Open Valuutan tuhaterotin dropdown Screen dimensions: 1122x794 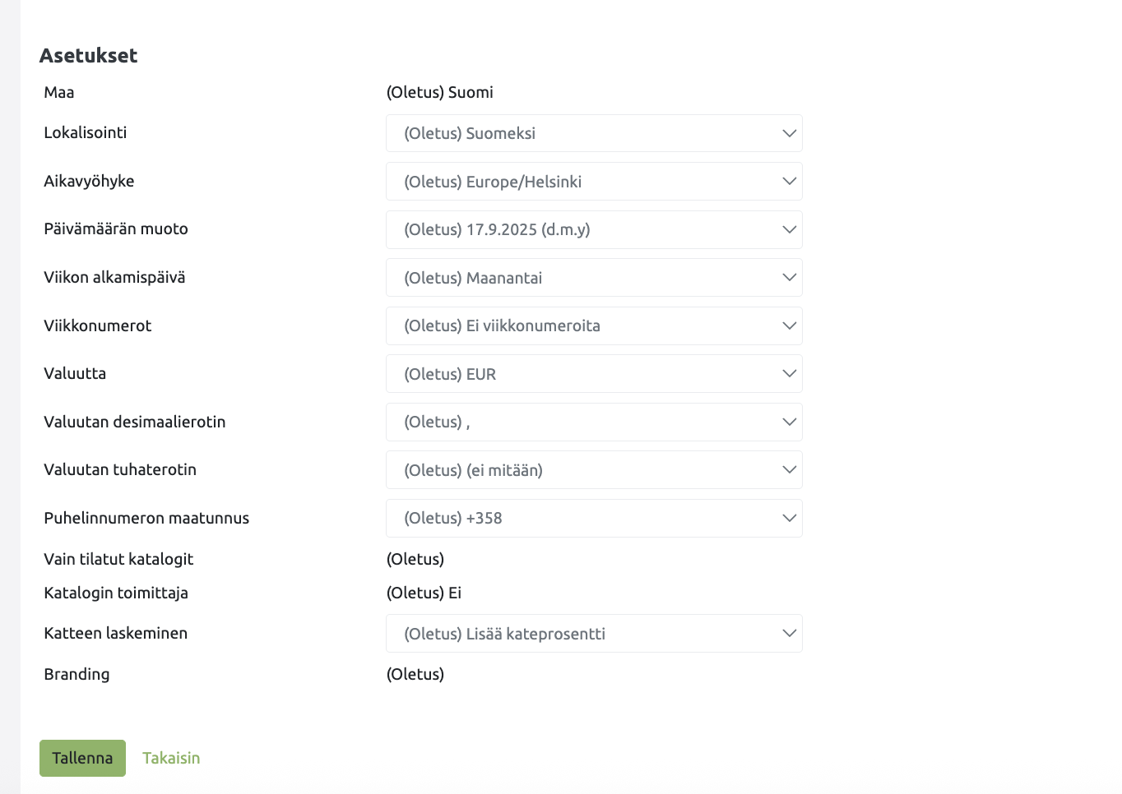pos(593,470)
